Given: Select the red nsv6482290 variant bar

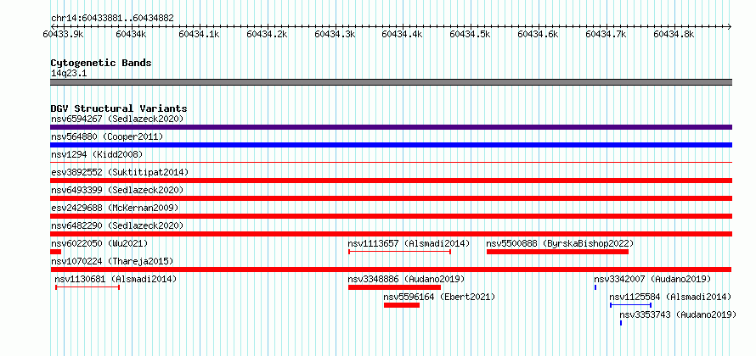Looking at the screenshot, I should pyautogui.click(x=391, y=234).
